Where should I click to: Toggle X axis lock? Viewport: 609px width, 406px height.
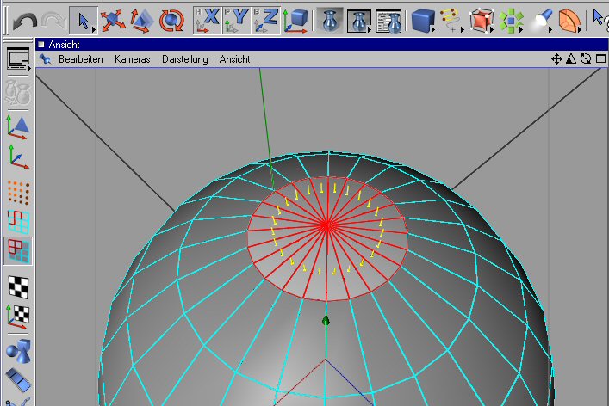[207, 19]
